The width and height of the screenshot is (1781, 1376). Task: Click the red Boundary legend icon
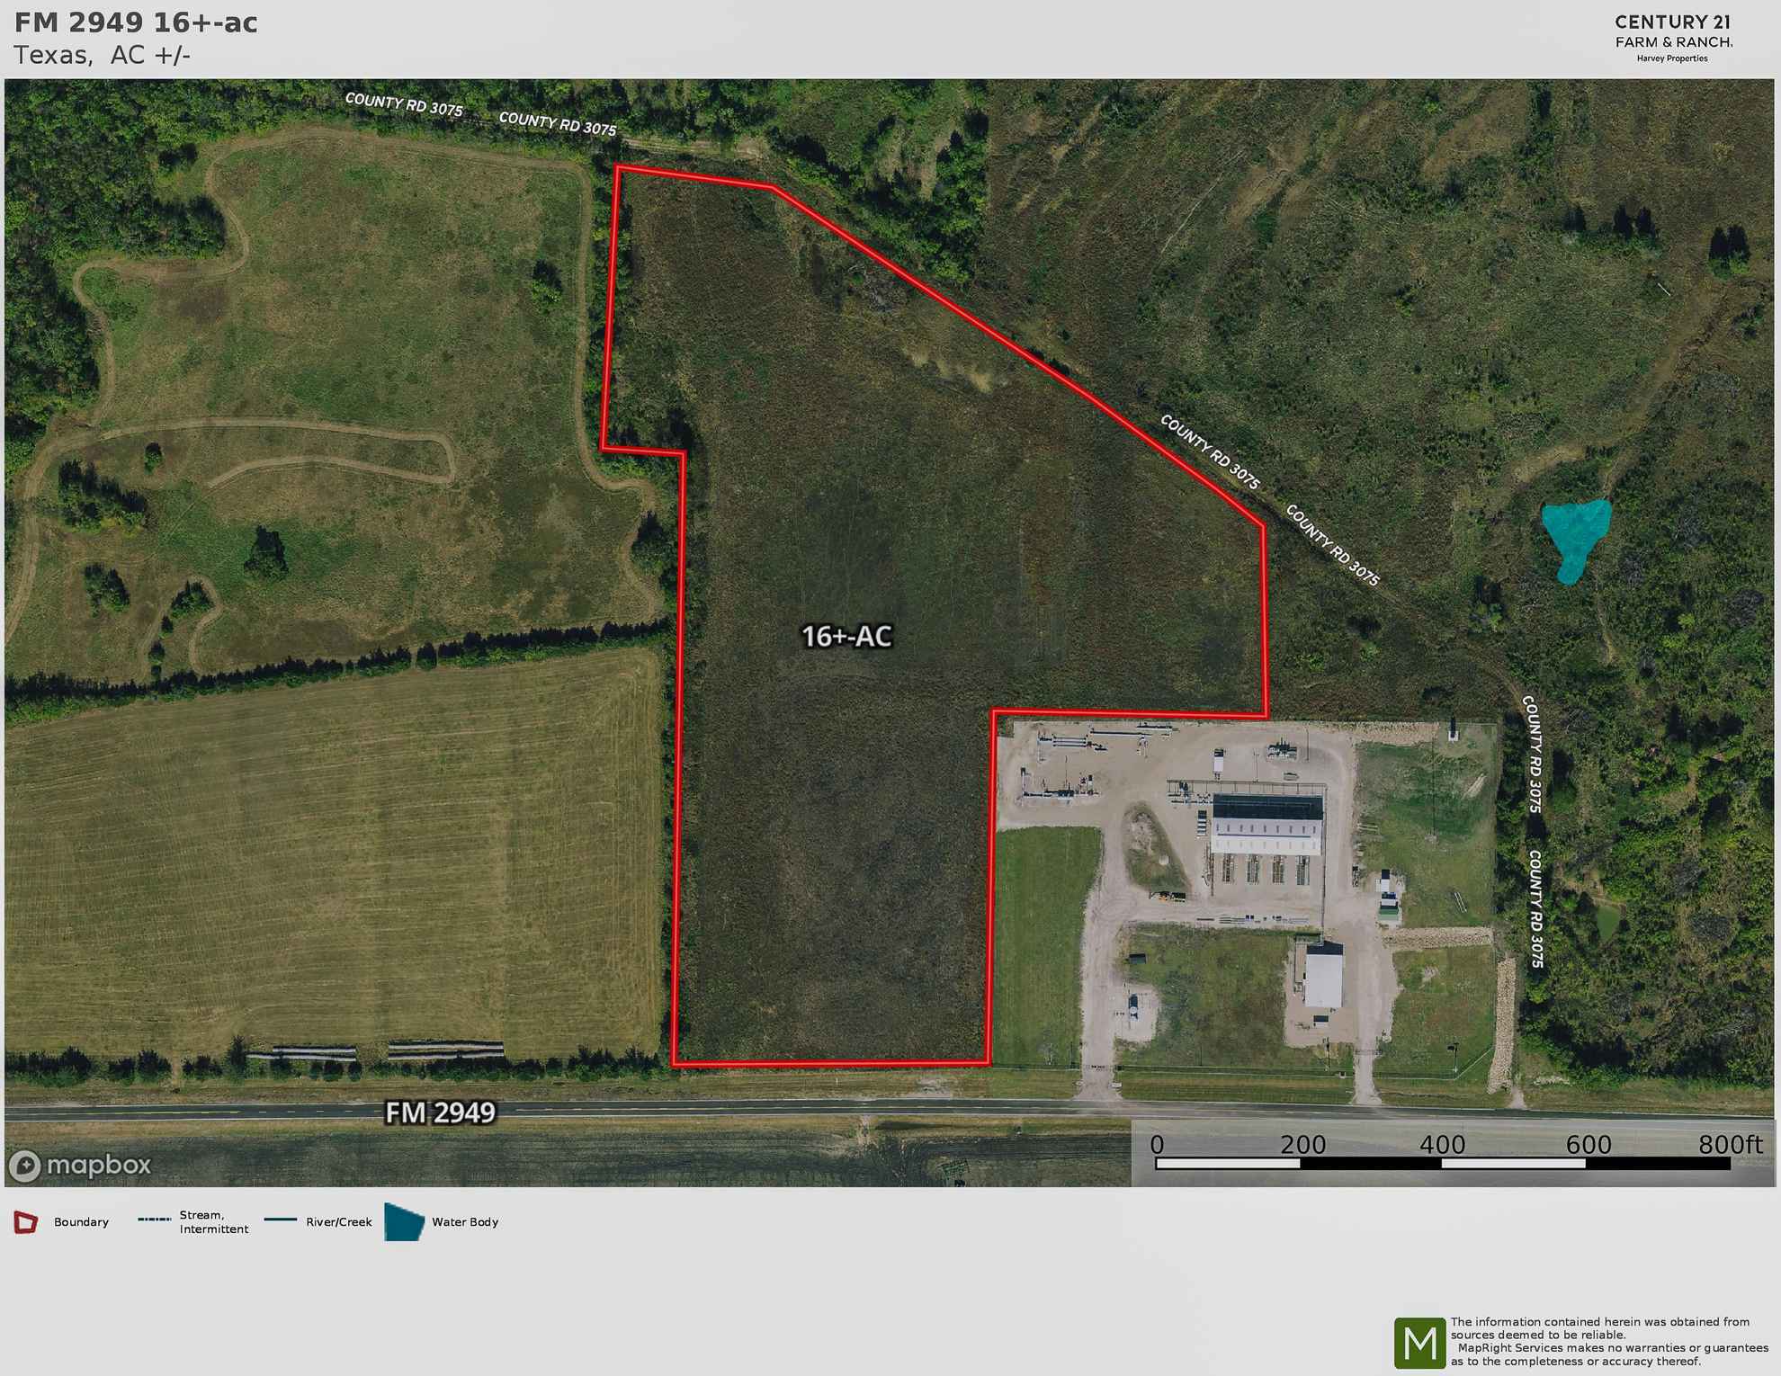click(26, 1222)
